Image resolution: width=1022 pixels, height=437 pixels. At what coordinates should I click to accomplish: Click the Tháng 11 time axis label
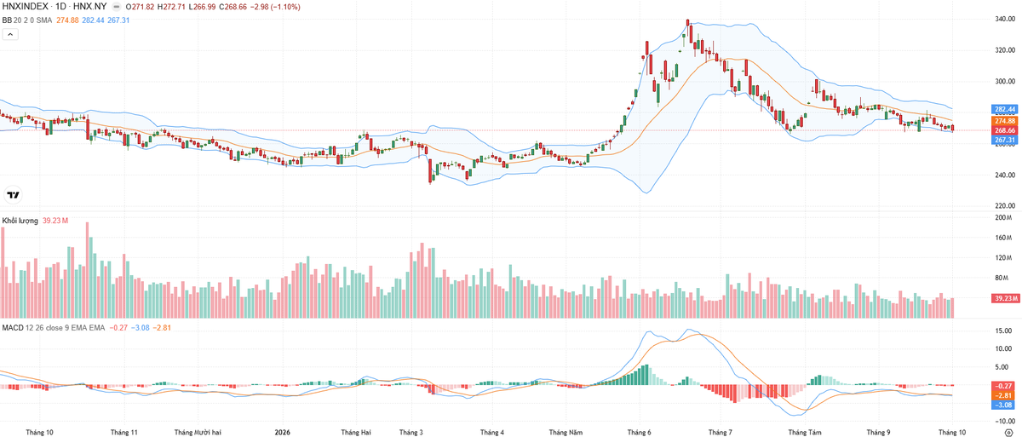(124, 432)
